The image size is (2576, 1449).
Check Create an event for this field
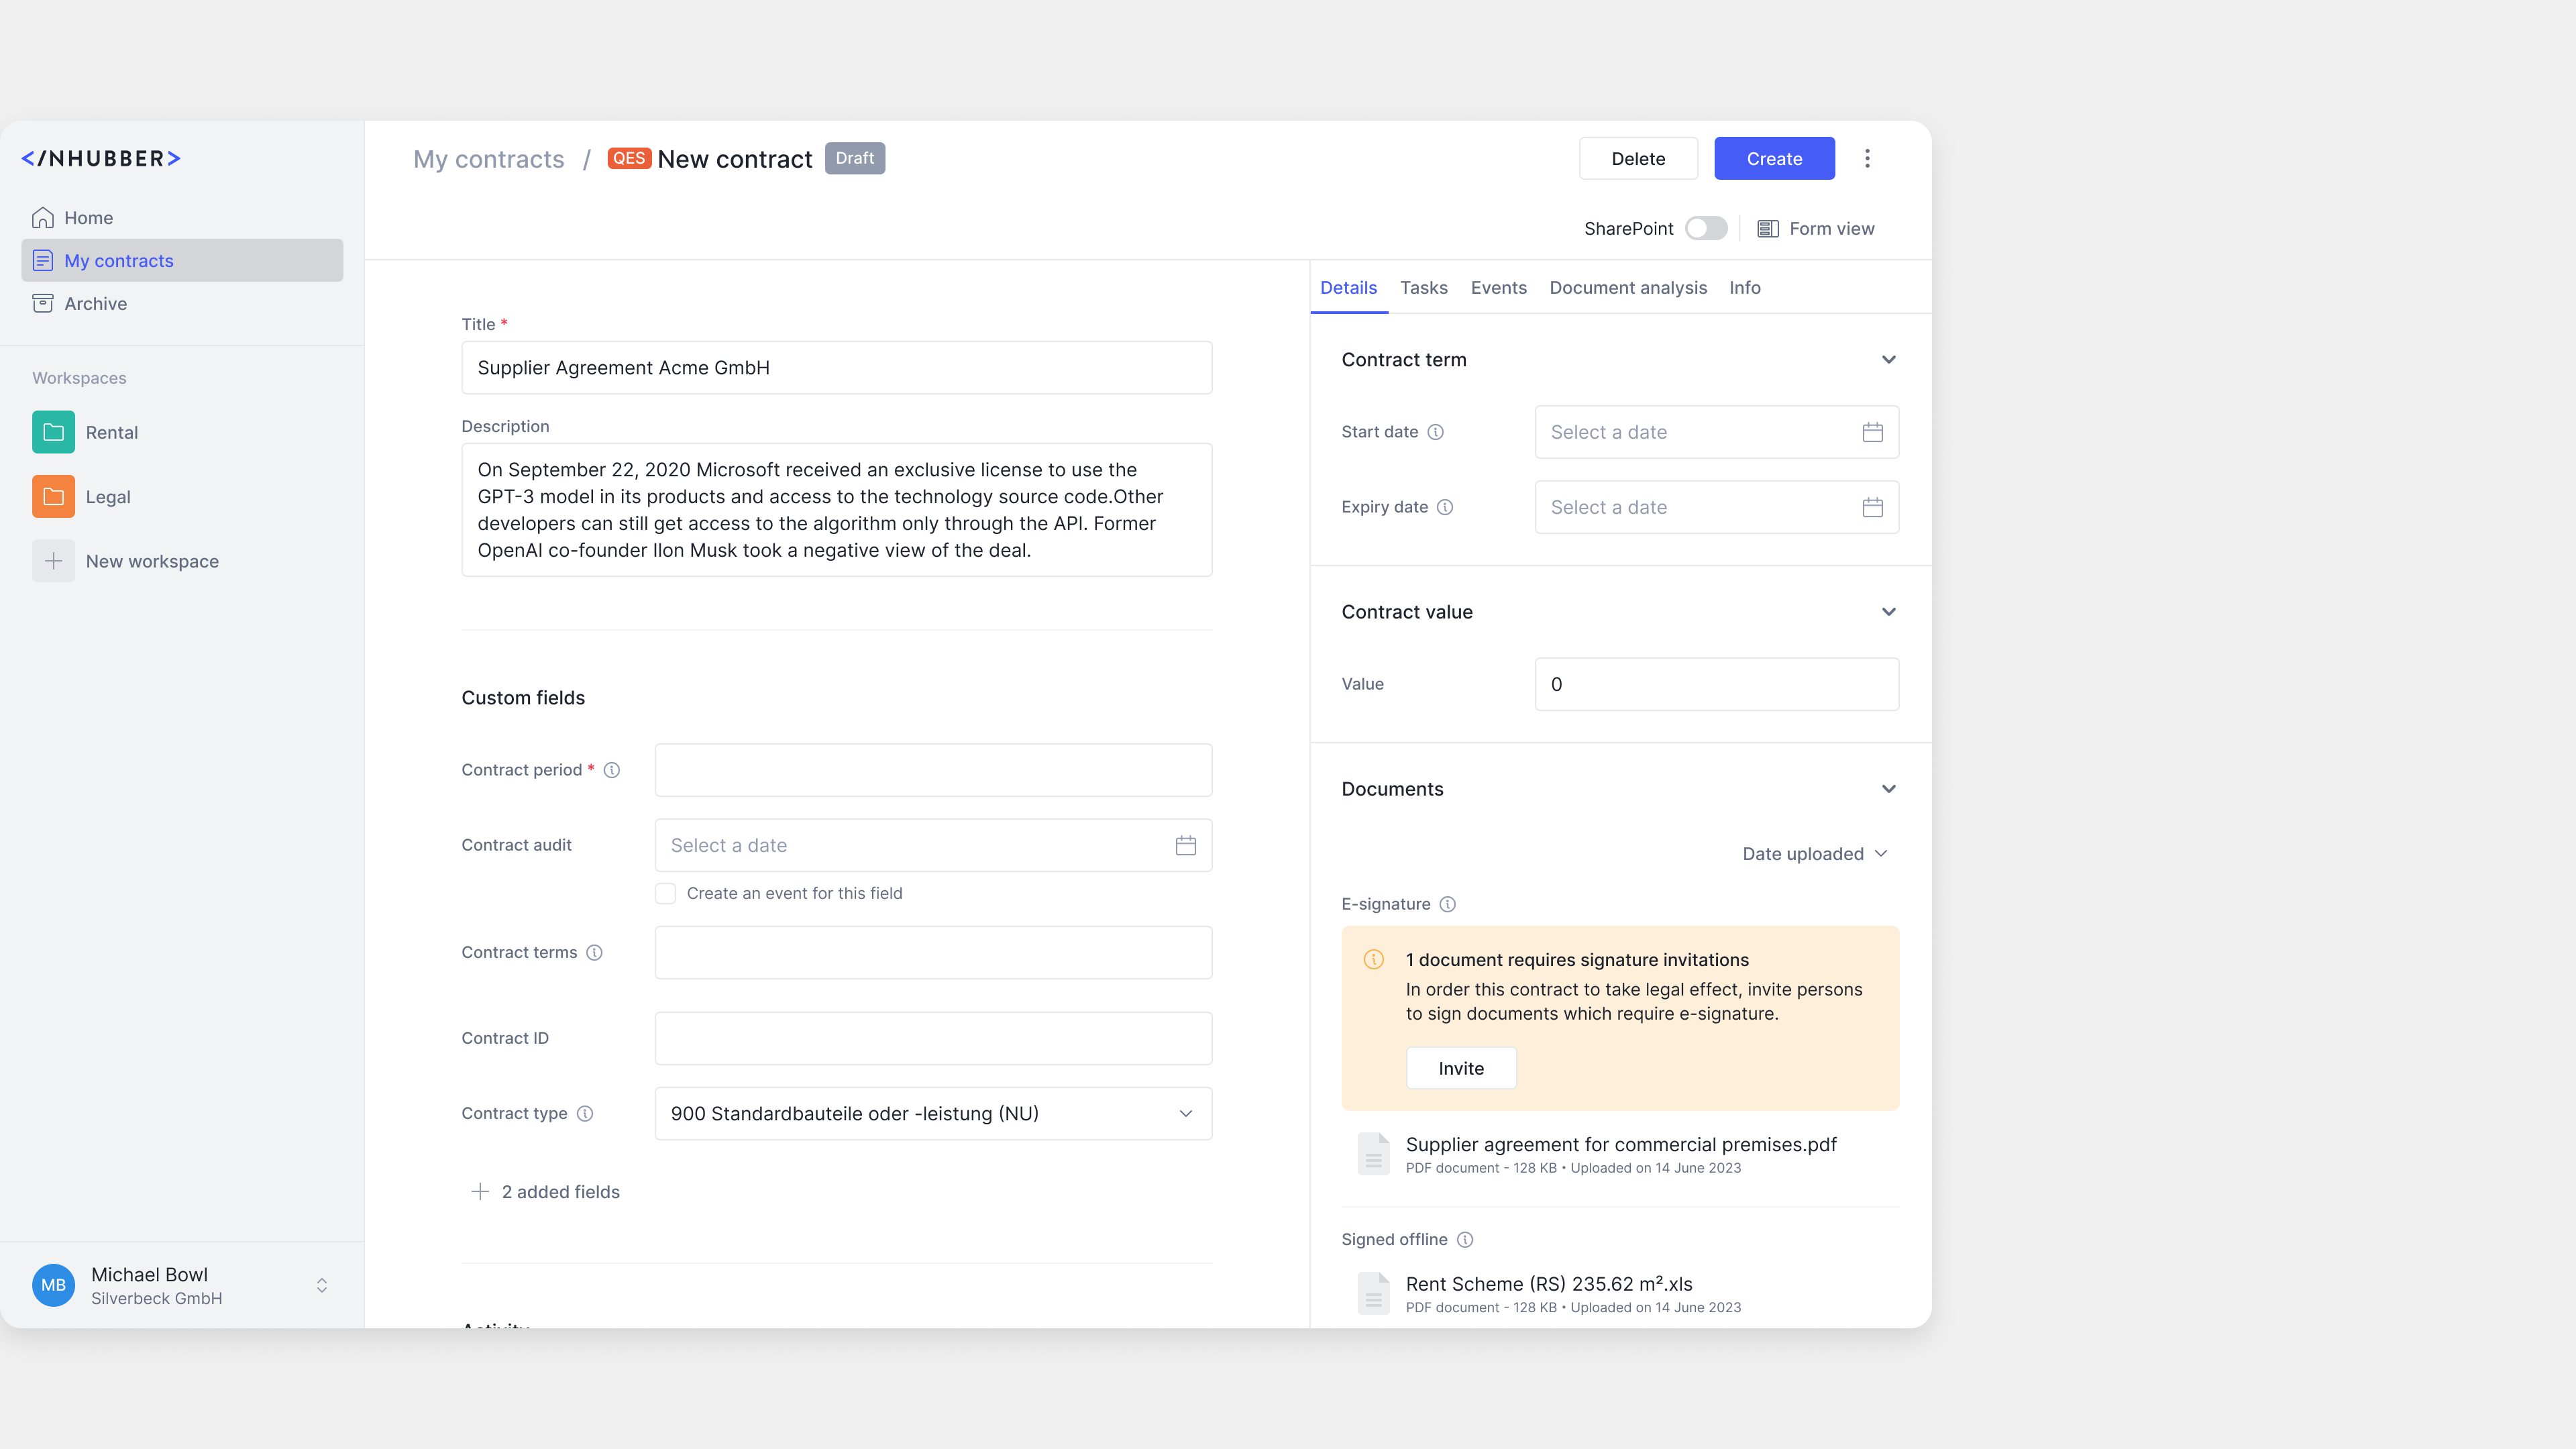pyautogui.click(x=666, y=893)
